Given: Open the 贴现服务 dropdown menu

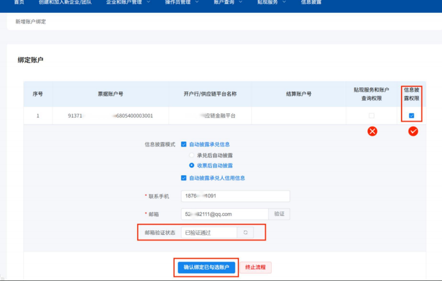Looking at the screenshot, I should (271, 3).
